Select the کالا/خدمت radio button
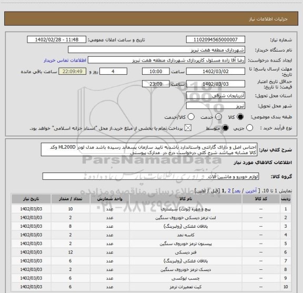303x293 pixels. pos(191,117)
